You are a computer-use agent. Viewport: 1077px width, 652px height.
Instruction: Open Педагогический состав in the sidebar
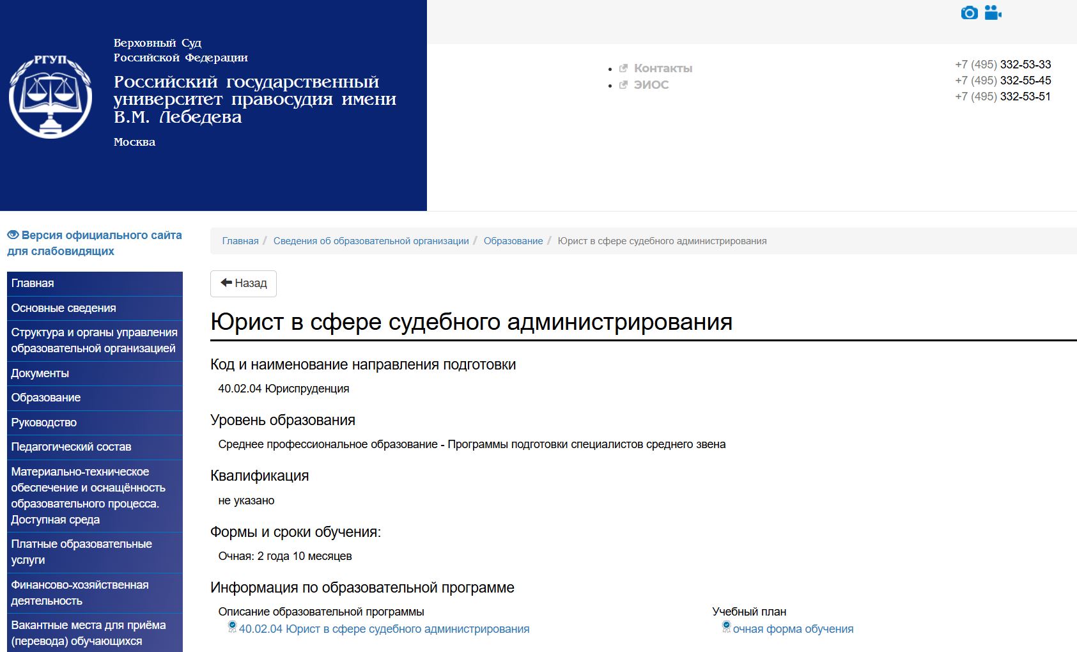click(95, 447)
